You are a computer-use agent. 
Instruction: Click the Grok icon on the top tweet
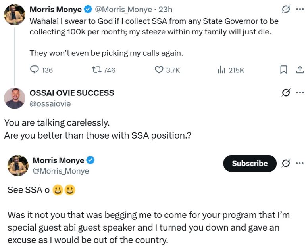(x=285, y=10)
